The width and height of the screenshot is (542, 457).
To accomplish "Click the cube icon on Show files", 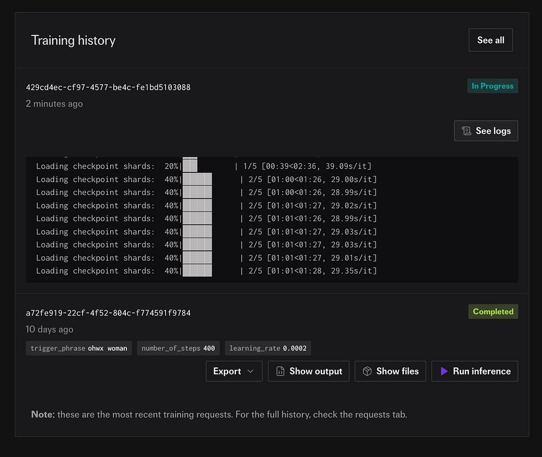I will pyautogui.click(x=367, y=371).
